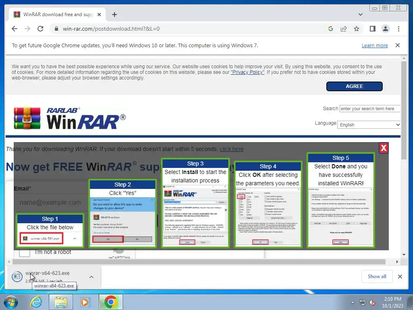413x310 pixels.
Task: Click Show all downloads
Action: 377,276
